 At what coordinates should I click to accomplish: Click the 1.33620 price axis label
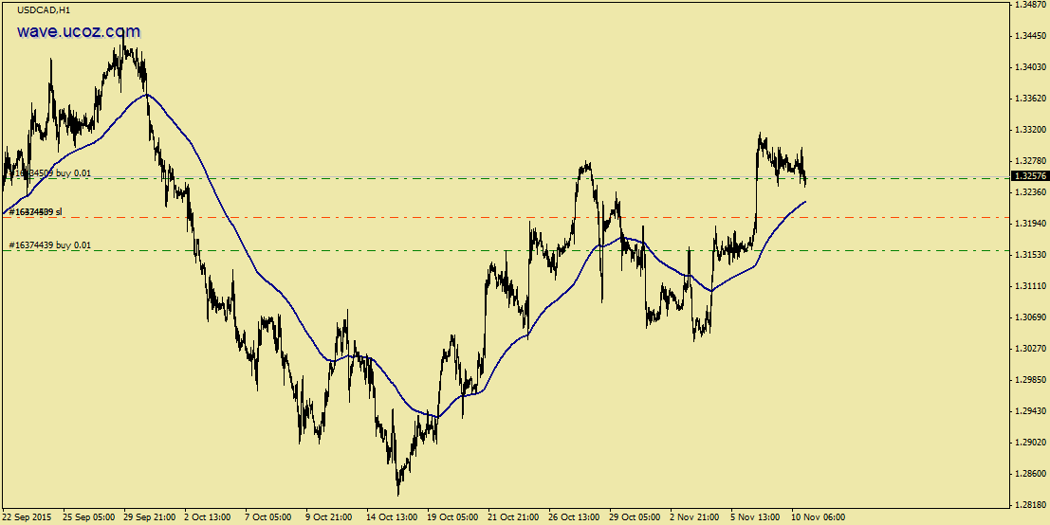(x=1030, y=99)
